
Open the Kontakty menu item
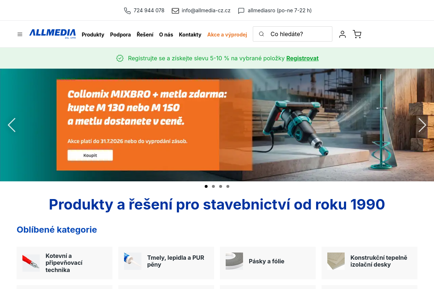click(x=190, y=35)
